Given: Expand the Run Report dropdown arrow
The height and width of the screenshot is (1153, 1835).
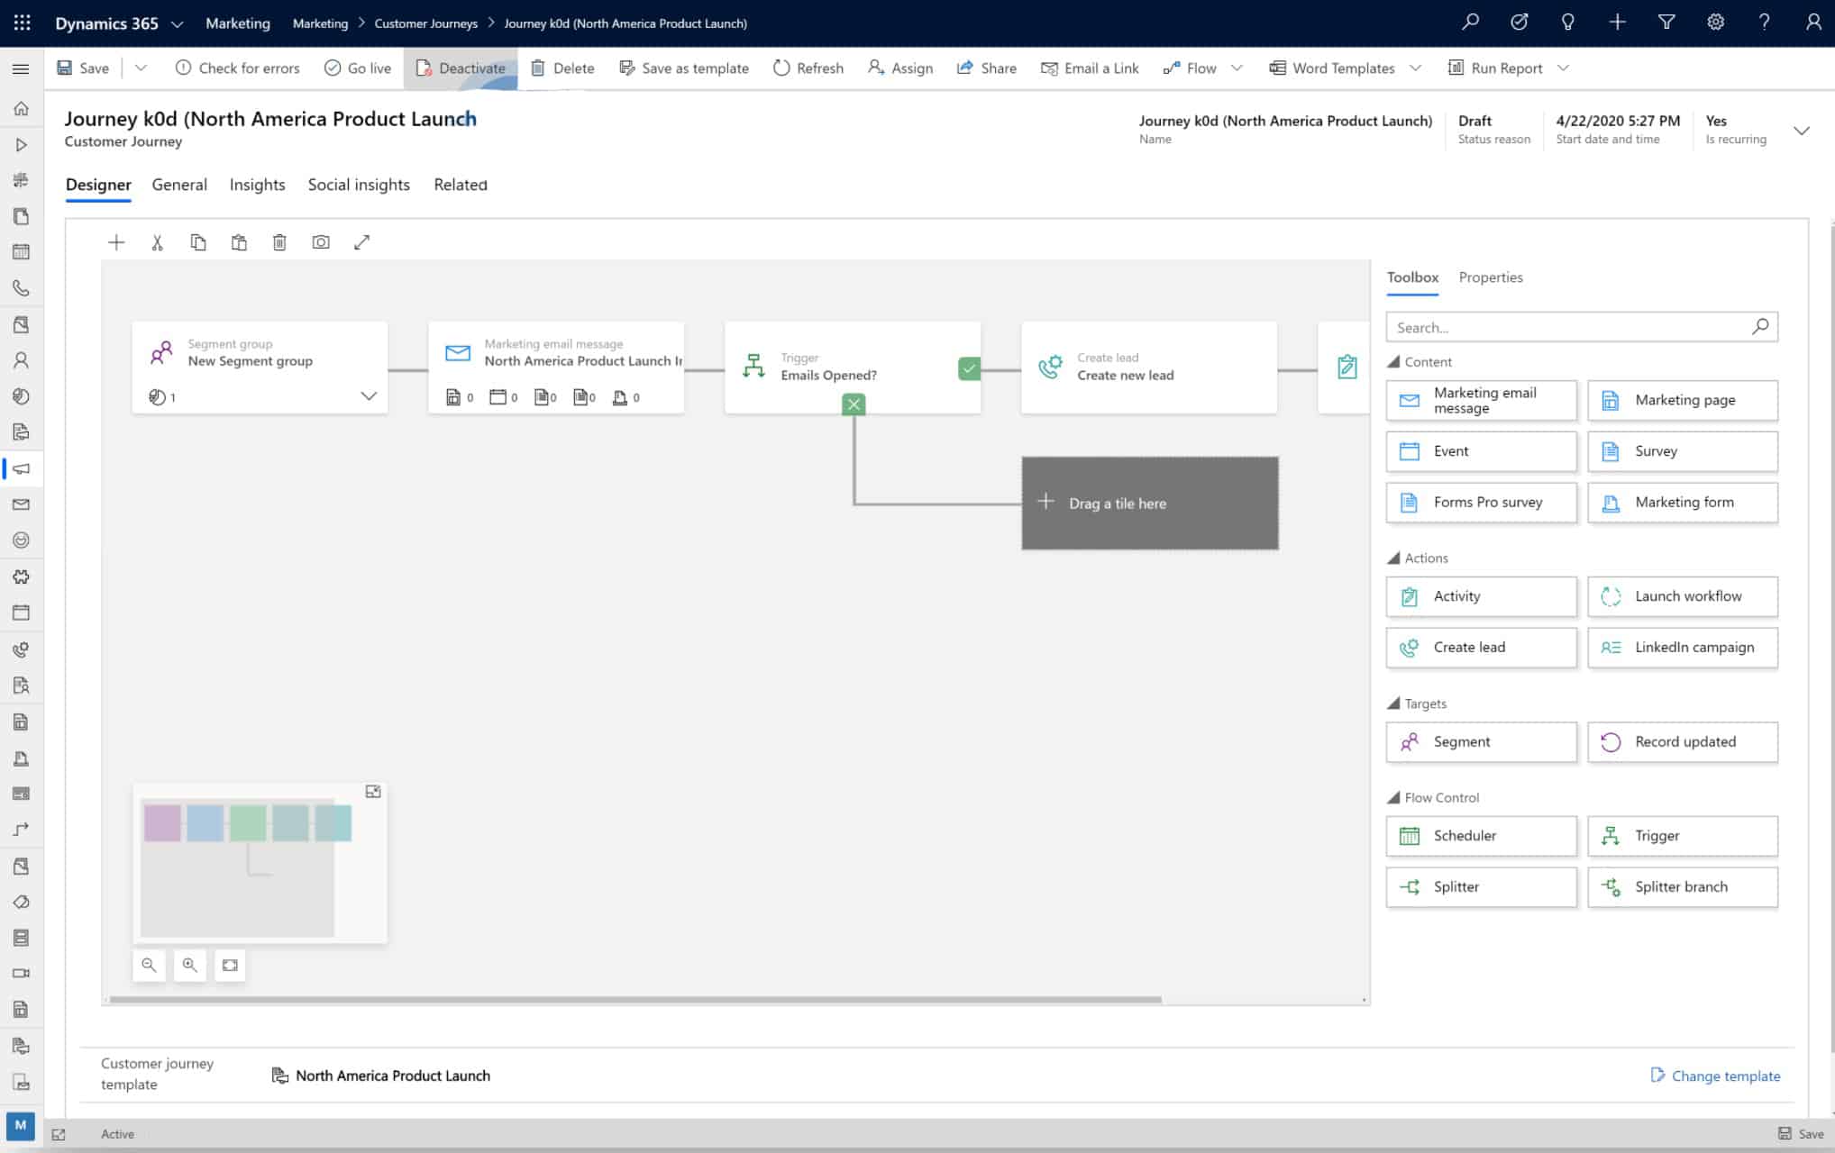Looking at the screenshot, I should (1563, 68).
